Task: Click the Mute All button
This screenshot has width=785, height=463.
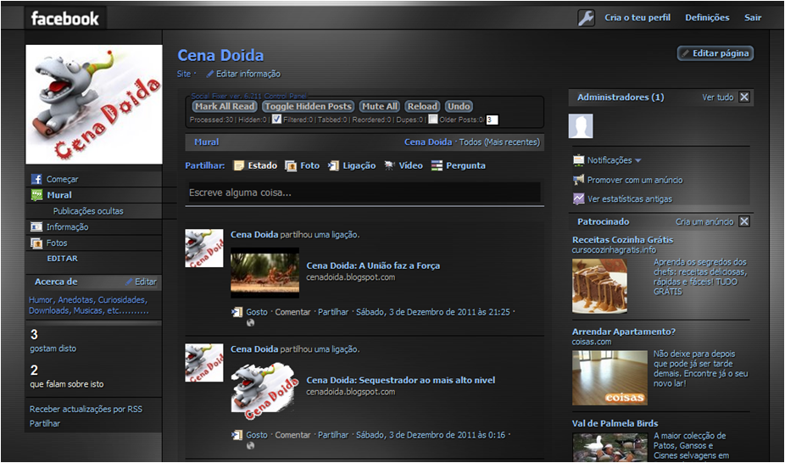Action: tap(380, 106)
